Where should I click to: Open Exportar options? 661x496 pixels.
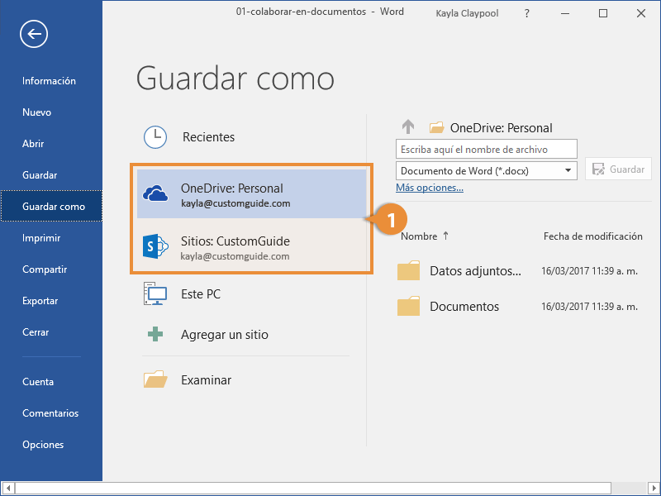pos(40,301)
